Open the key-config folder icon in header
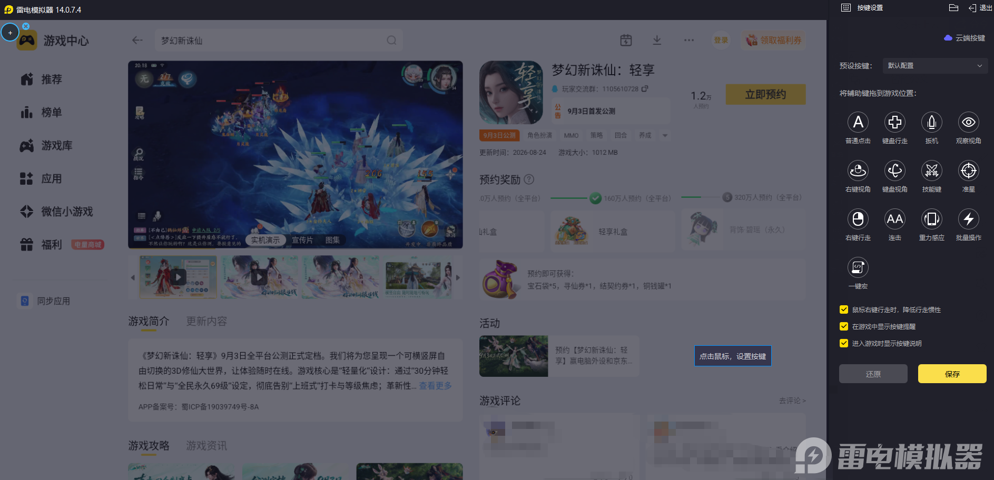Image resolution: width=994 pixels, height=480 pixels. tap(953, 8)
